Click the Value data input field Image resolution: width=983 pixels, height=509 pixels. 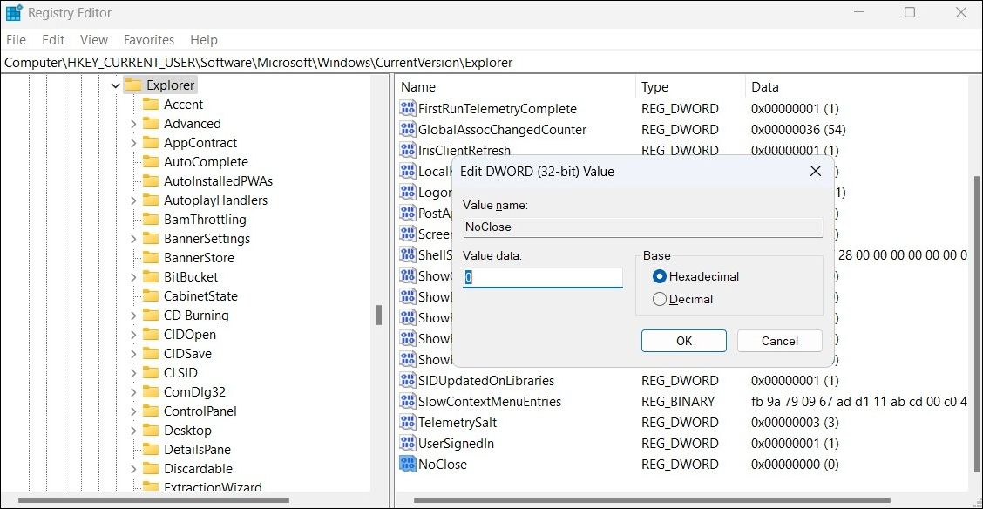[x=542, y=277]
